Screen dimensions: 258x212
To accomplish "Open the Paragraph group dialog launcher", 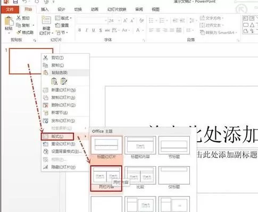I will point(238,40).
